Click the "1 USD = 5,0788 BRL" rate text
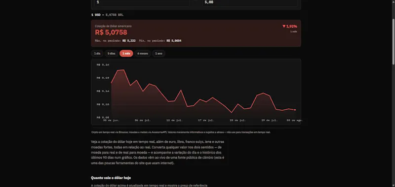 tap(107, 15)
